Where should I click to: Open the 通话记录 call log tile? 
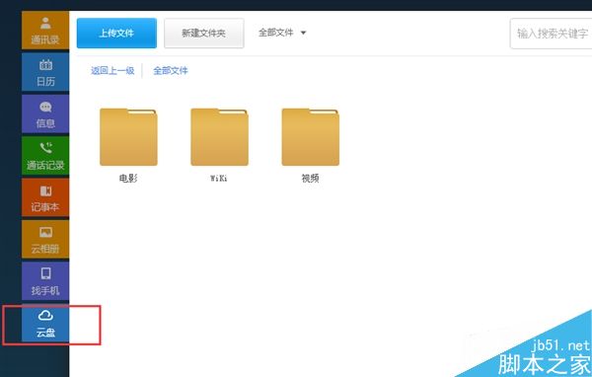45,156
